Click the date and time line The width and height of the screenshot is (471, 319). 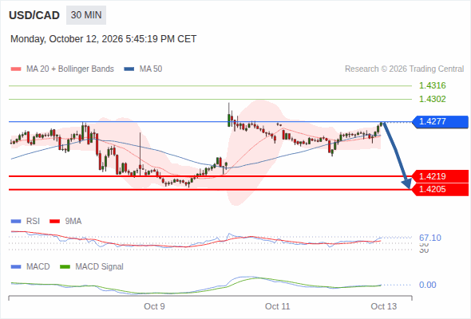pyautogui.click(x=103, y=39)
